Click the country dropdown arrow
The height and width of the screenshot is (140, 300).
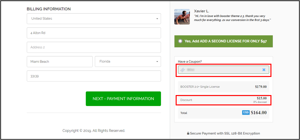pyautogui.click(x=157, y=19)
